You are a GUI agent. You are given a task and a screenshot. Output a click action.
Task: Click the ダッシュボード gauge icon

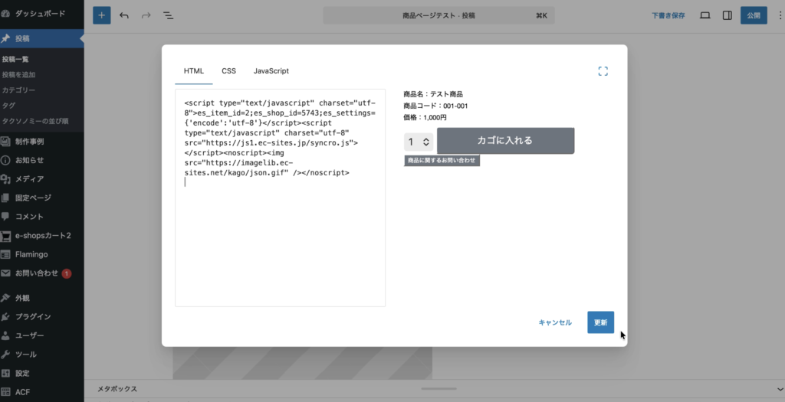pos(5,14)
